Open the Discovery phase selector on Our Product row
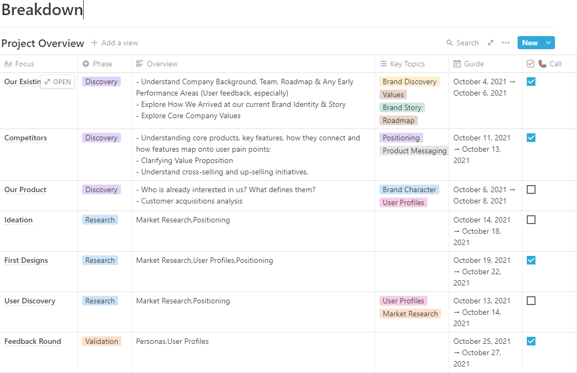 101,189
